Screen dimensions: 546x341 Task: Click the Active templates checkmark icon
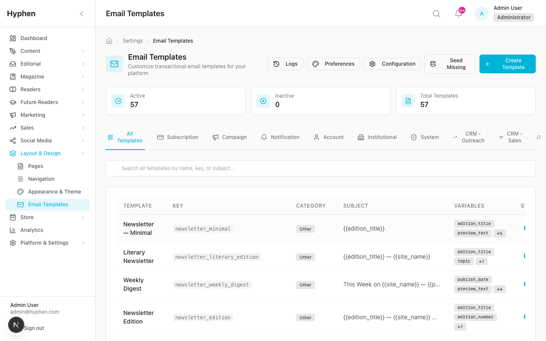118,101
